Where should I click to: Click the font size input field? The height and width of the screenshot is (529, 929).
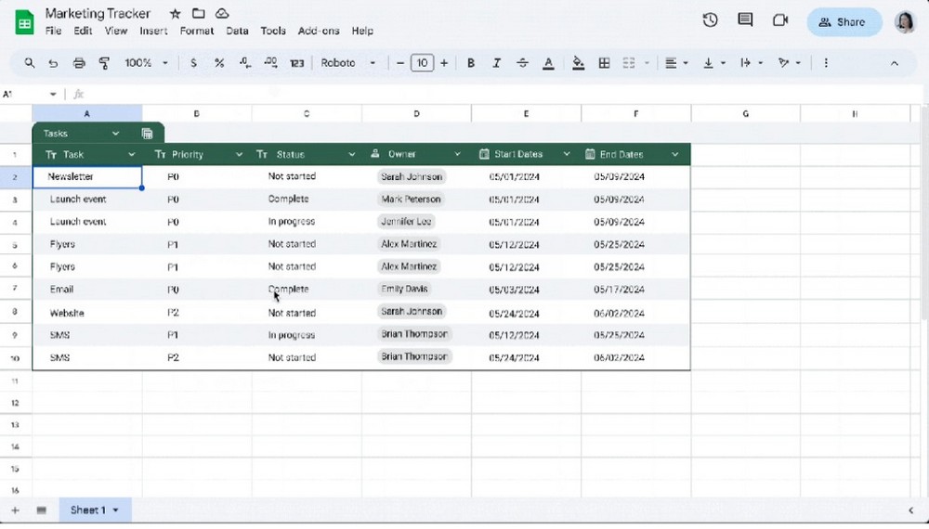tap(422, 63)
